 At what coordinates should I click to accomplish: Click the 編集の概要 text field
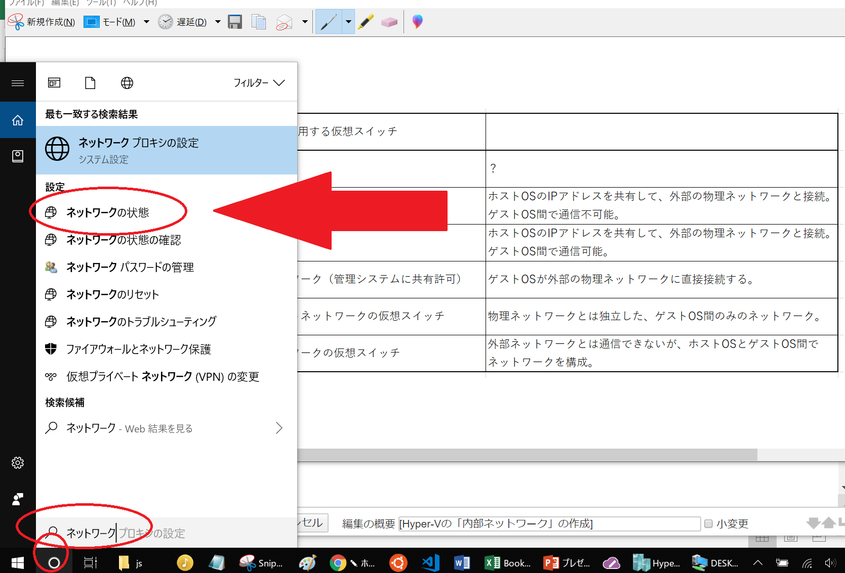[x=549, y=523]
